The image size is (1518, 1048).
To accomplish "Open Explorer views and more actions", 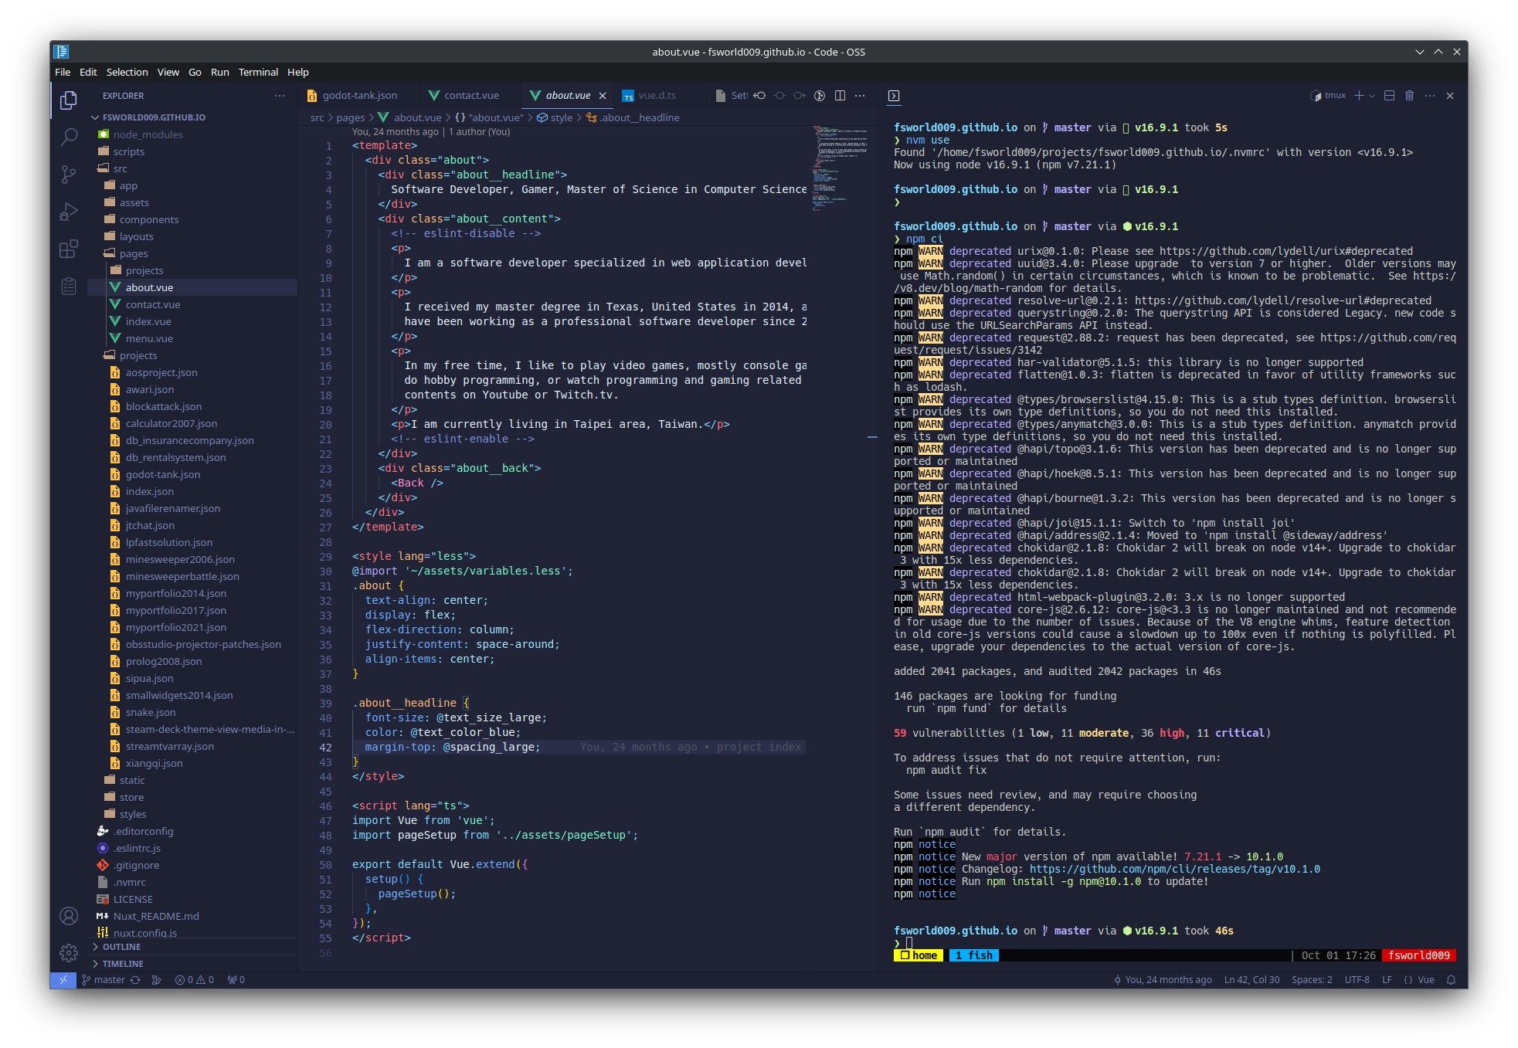I will click(279, 96).
